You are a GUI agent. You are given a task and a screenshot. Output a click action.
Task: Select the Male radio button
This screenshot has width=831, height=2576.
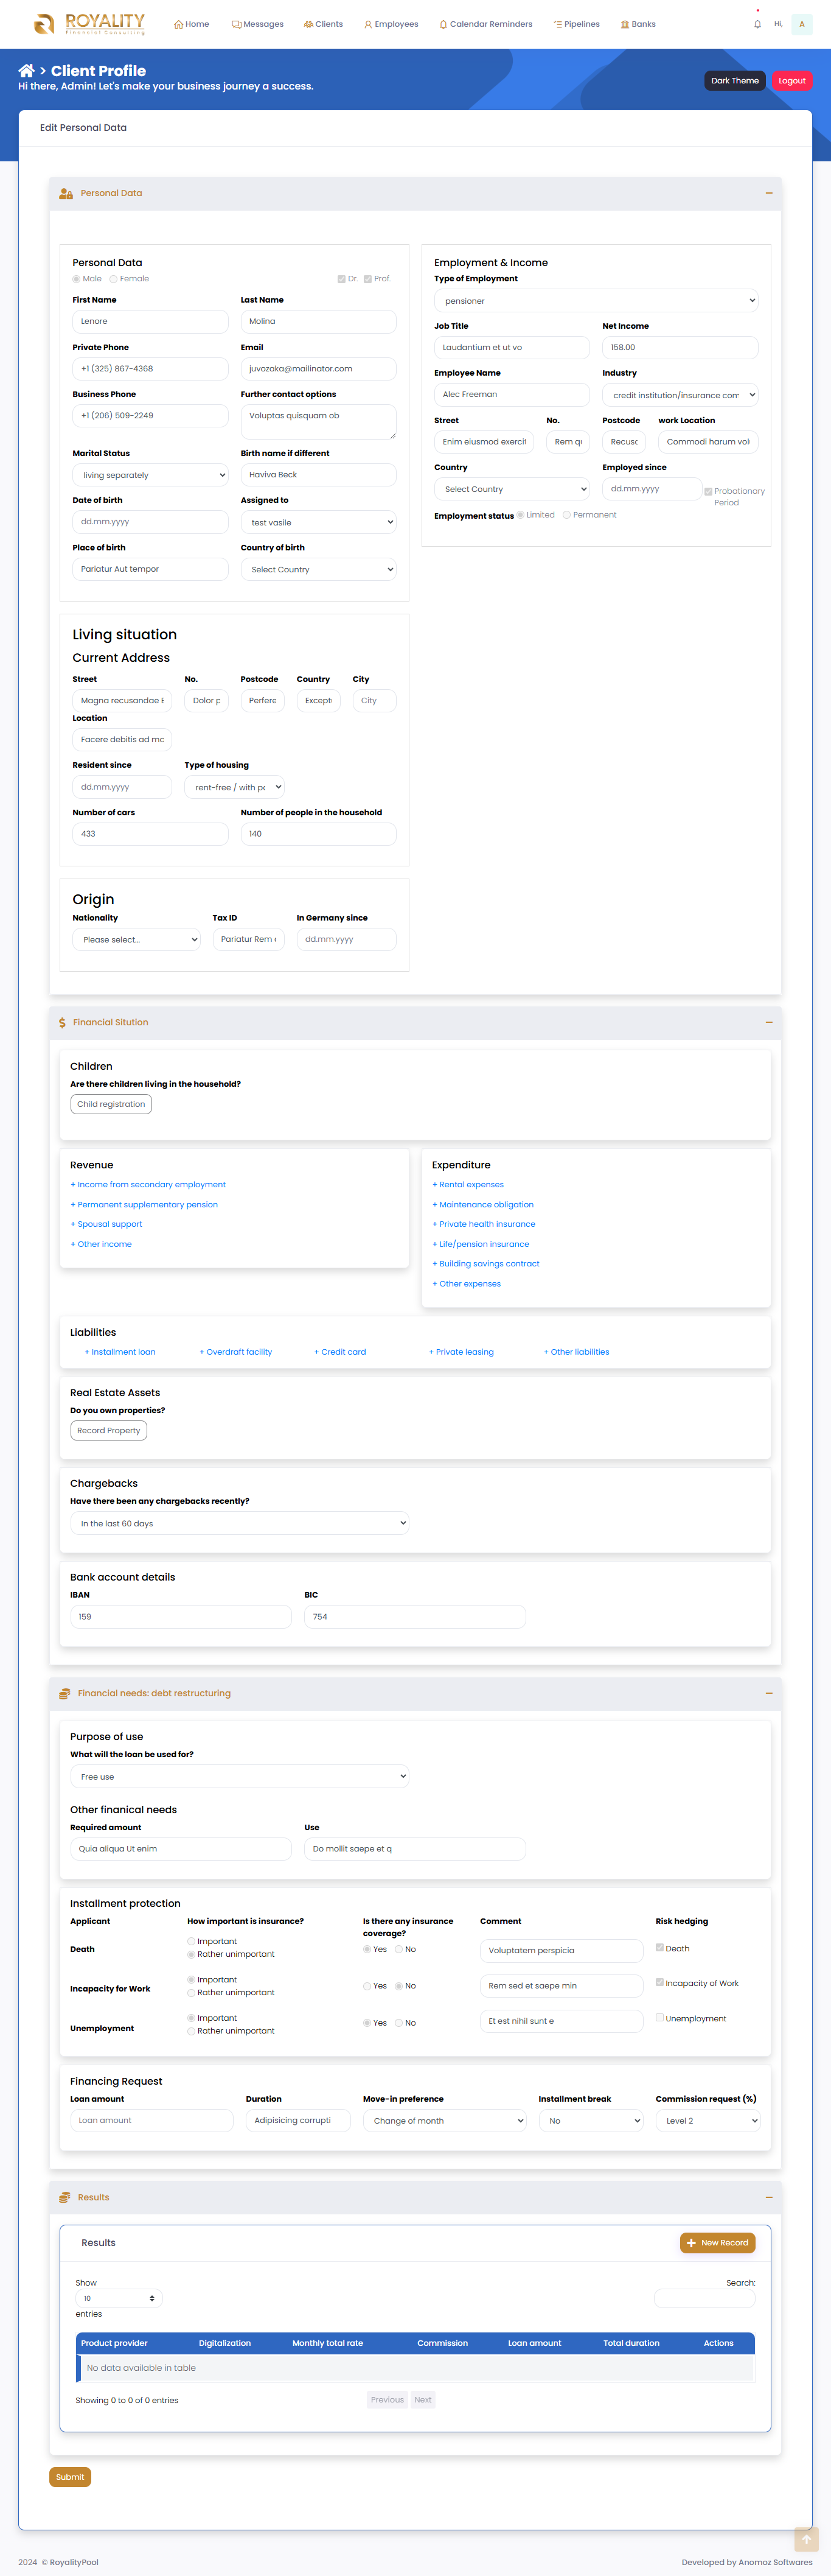click(76, 279)
